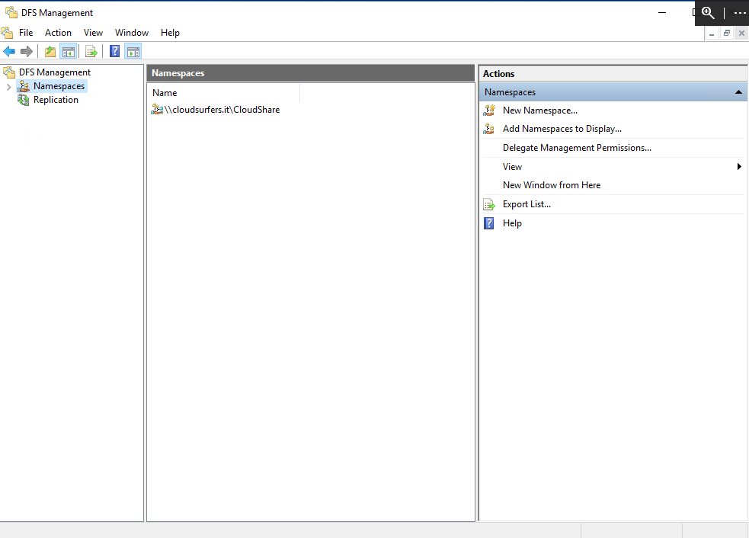The height and width of the screenshot is (538, 749).
Task: Toggle Show/Hide Action Pane toolbar icon
Action: 133,51
